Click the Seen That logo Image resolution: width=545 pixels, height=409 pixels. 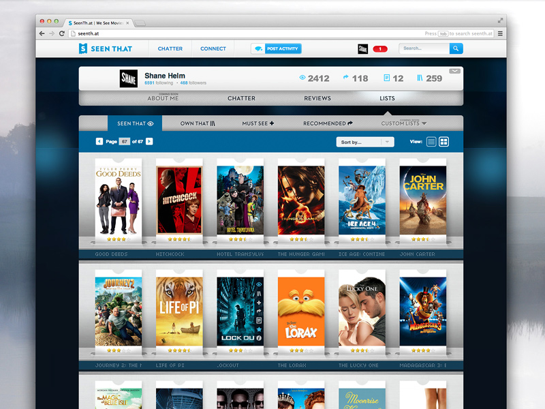tap(106, 48)
